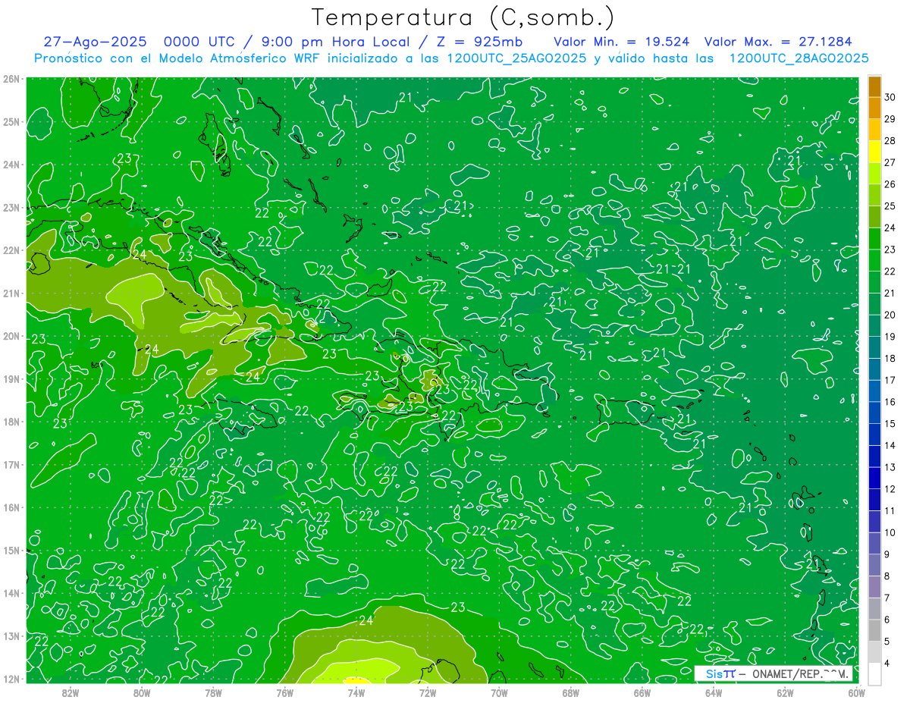Select the "74W" longitude tick label
910x703 pixels.
[x=356, y=692]
